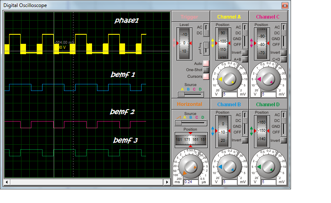Click the Channel A header label

tap(229, 17)
